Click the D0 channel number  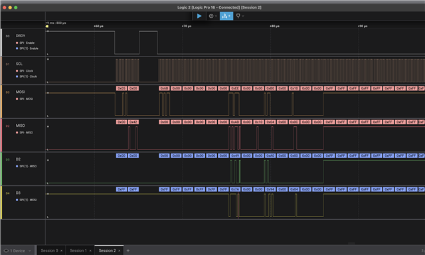point(7,36)
